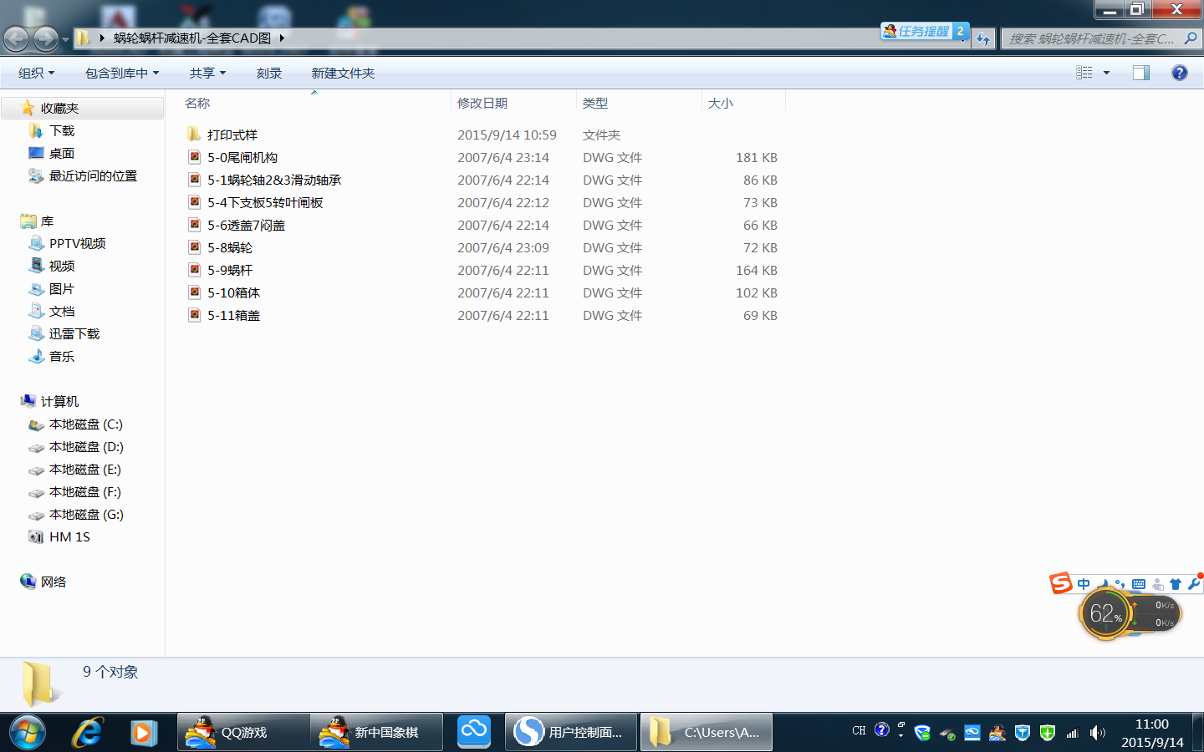This screenshot has height=752, width=1204.
Task: Select 计算机 in the navigation pane
Action: (59, 402)
